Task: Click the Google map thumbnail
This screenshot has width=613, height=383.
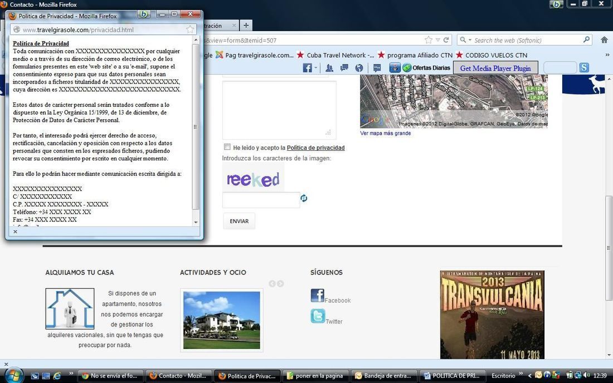Action: pyautogui.click(x=454, y=101)
